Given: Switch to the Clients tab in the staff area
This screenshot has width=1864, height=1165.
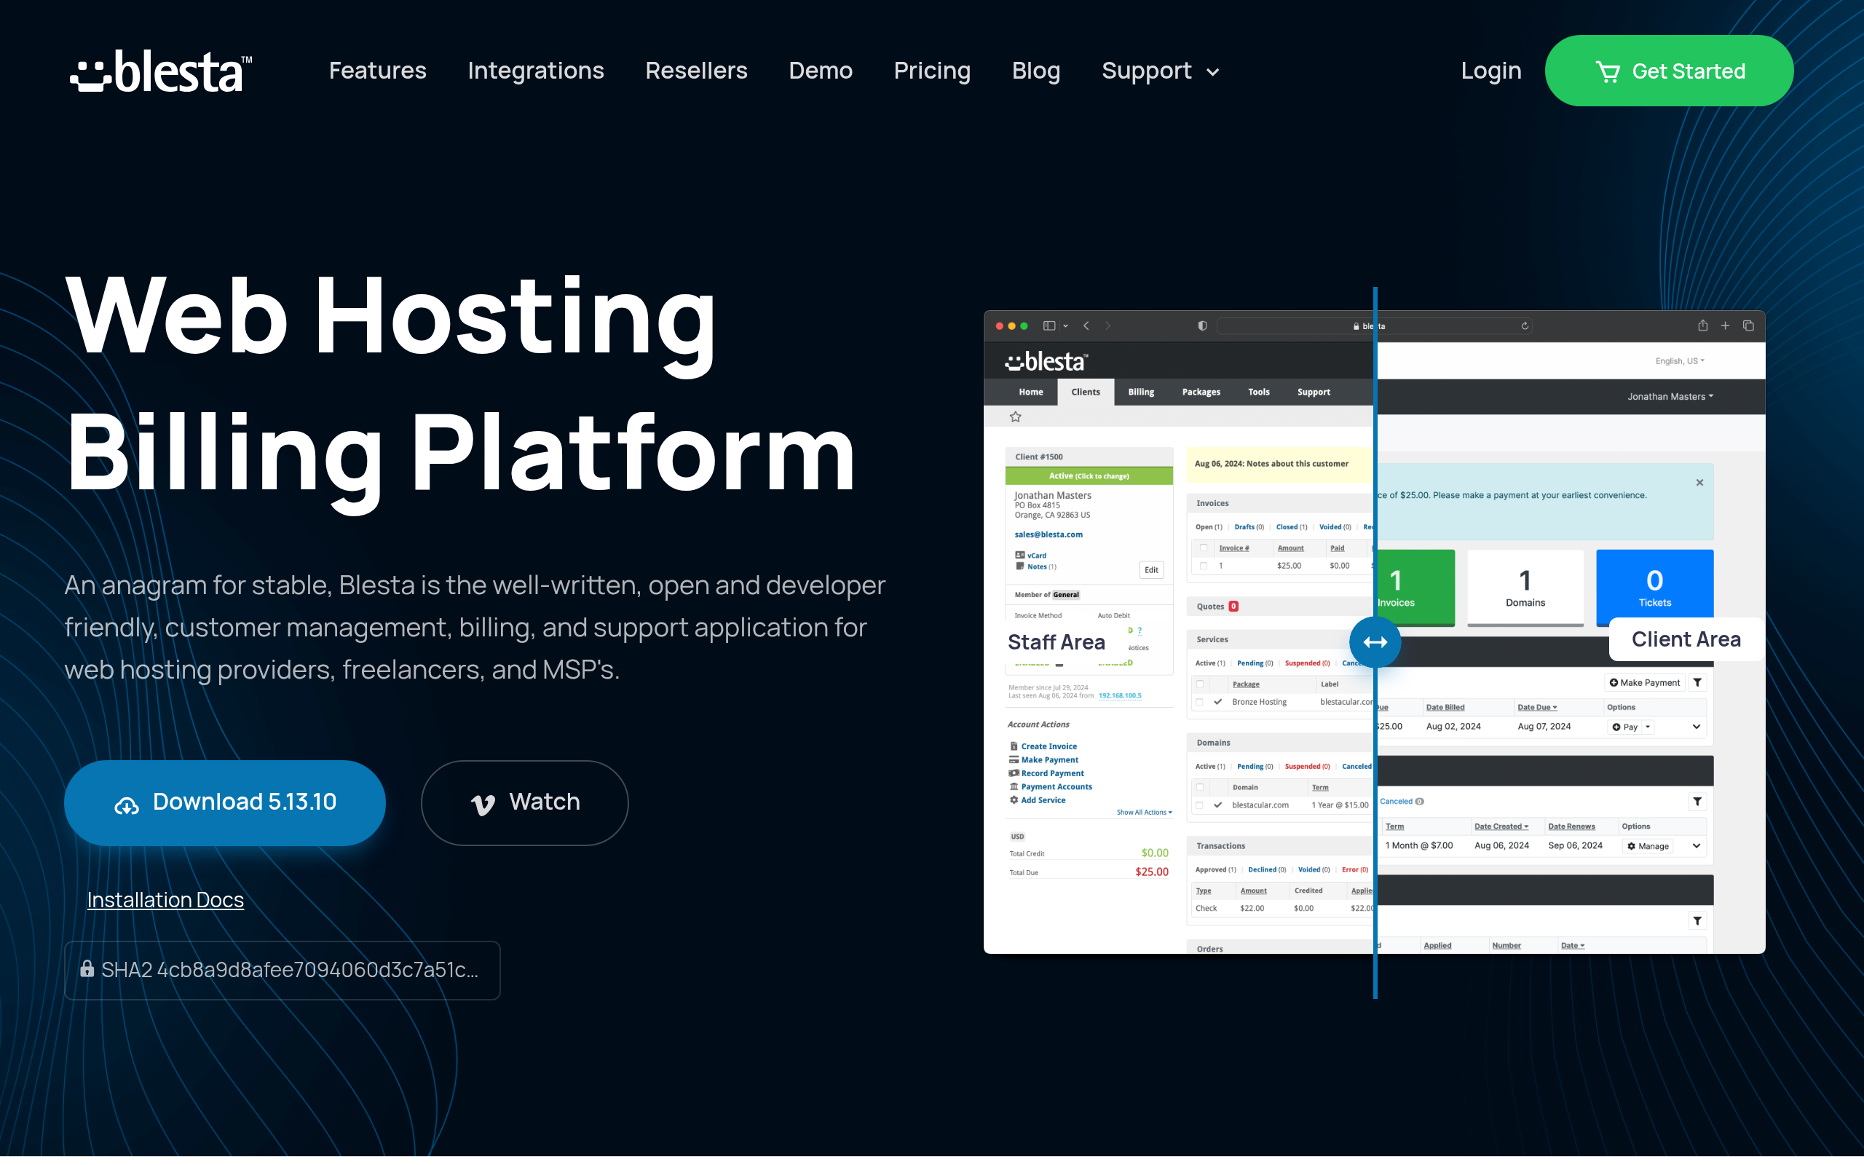Looking at the screenshot, I should click(x=1086, y=392).
